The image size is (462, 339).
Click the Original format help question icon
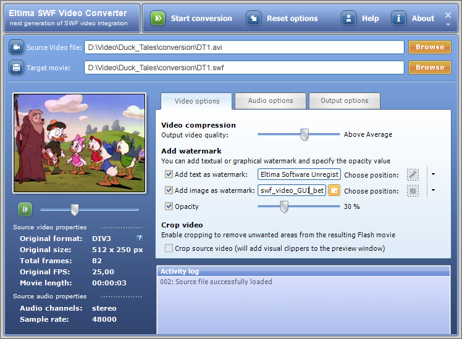pos(140,238)
